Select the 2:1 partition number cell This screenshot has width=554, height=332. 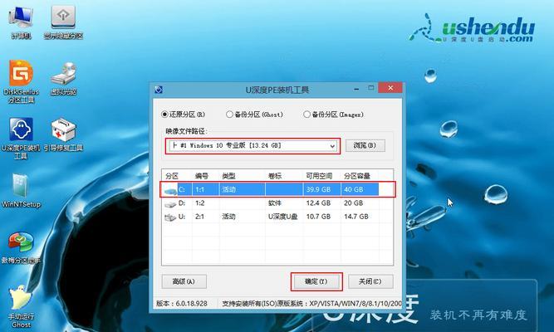(x=200, y=217)
